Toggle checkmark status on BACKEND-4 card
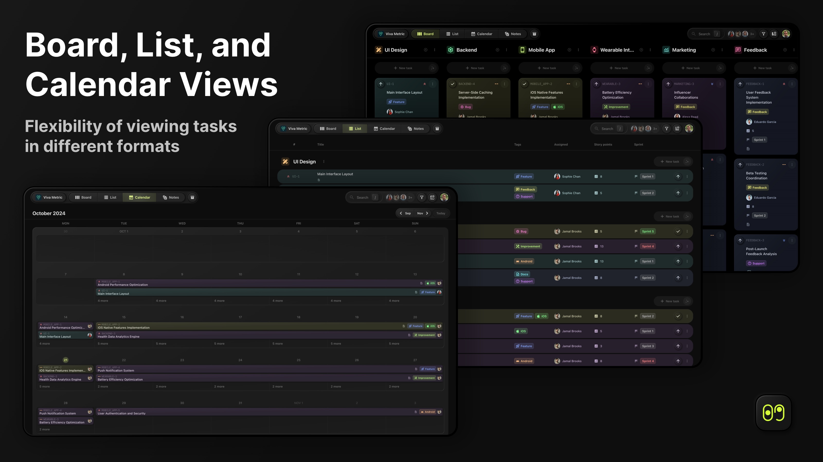 pyautogui.click(x=452, y=84)
